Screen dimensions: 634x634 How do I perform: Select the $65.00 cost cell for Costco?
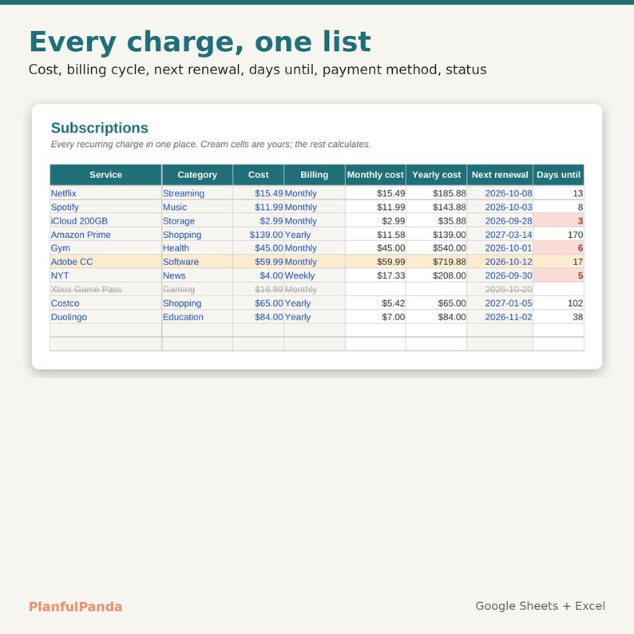(259, 303)
